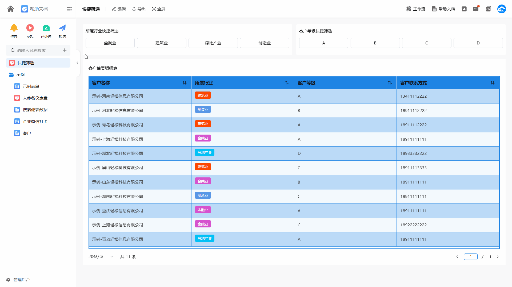Click the page number input box
This screenshot has height=287, width=512.
(x=471, y=257)
